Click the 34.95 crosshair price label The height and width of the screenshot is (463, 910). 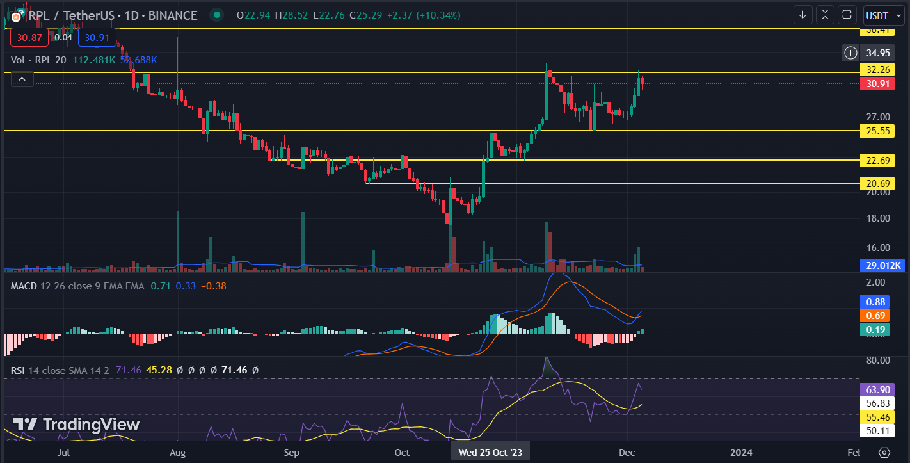[876, 53]
